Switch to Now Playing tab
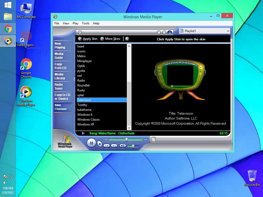The width and height of the screenshot is (263, 197). click(x=60, y=45)
